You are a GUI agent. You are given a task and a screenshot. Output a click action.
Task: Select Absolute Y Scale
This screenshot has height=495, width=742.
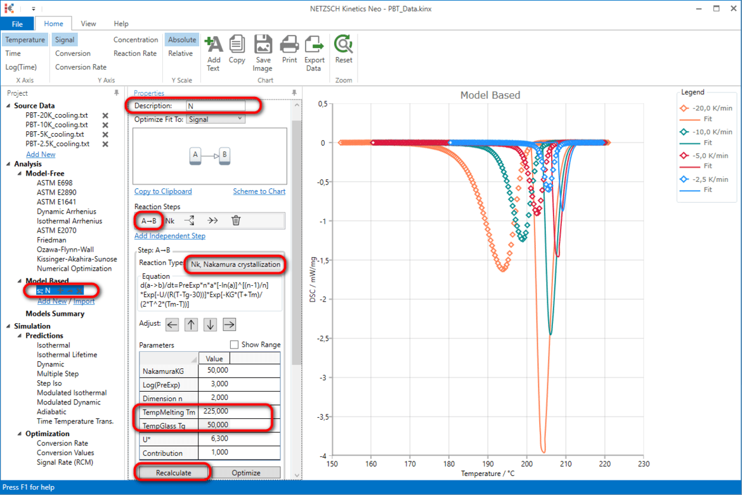[182, 40]
